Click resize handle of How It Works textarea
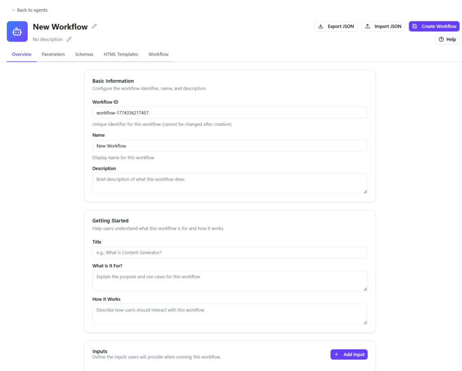The image size is (462, 371). pos(365,322)
